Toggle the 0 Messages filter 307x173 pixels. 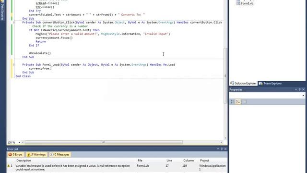click(59, 155)
